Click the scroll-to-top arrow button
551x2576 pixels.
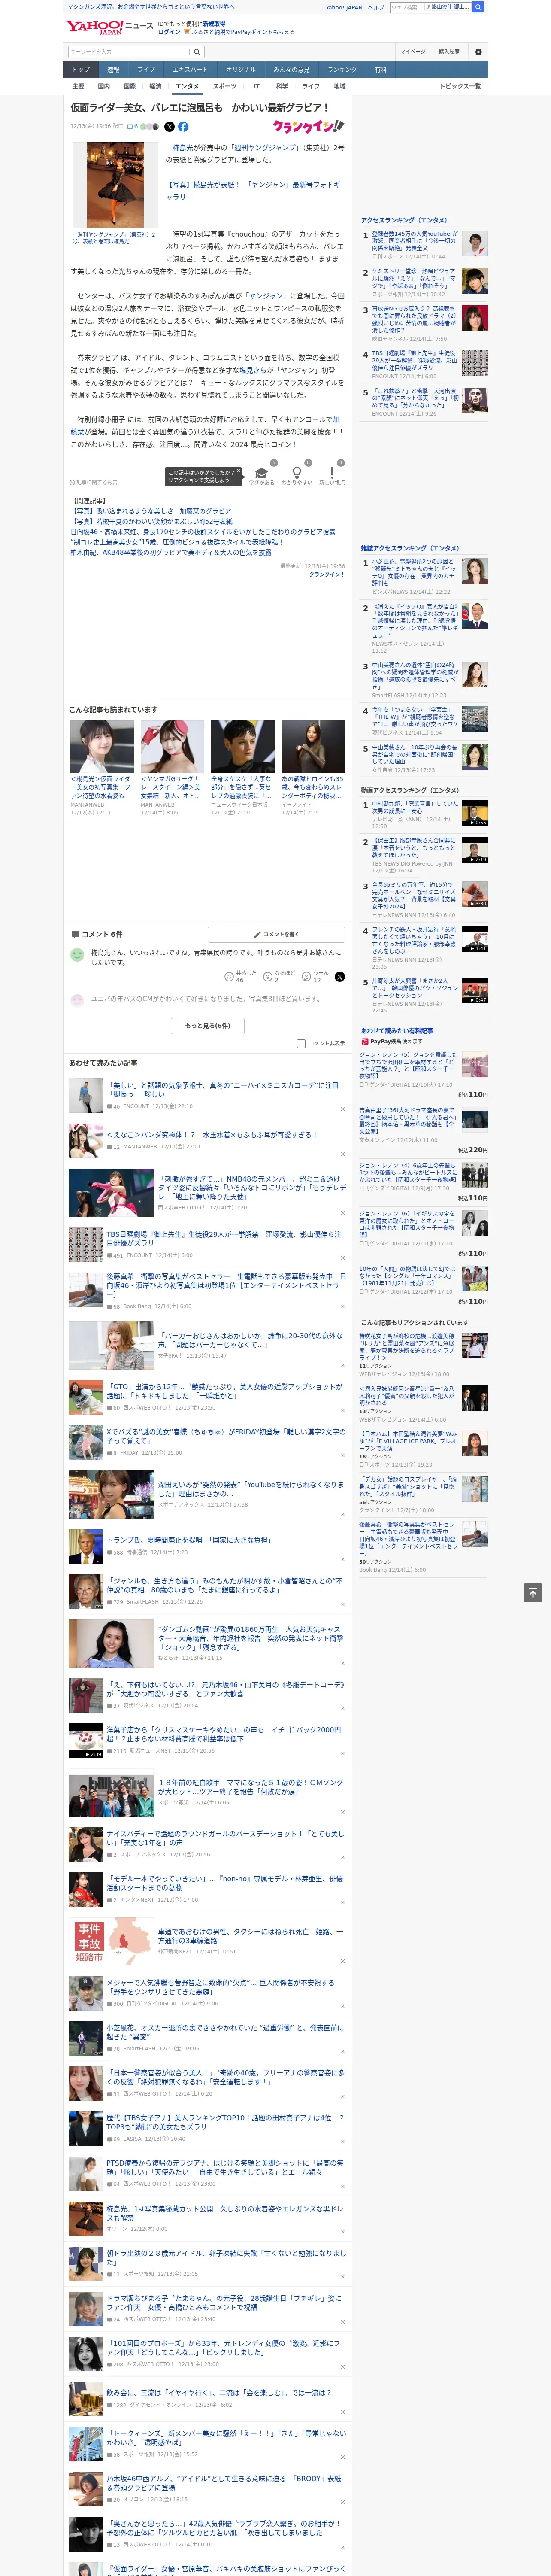tap(533, 1593)
